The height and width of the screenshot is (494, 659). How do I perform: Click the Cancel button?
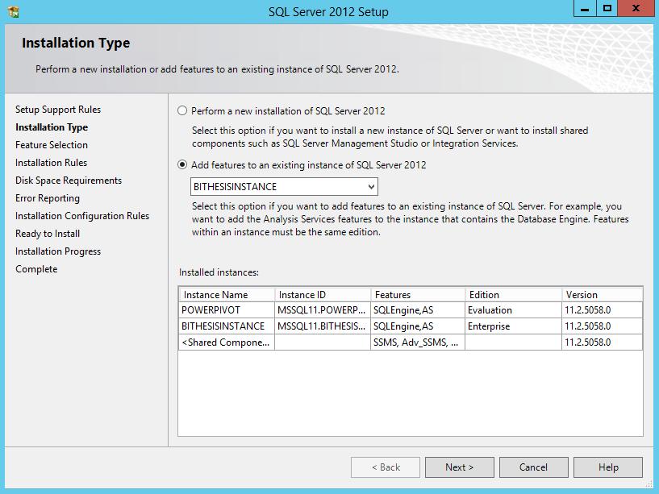tap(533, 467)
